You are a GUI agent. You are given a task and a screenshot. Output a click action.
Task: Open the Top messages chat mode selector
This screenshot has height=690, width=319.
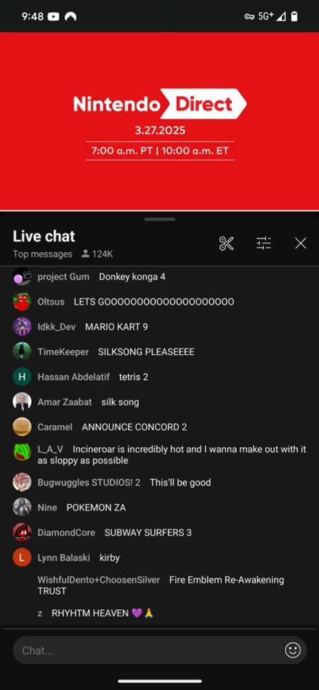[x=42, y=254]
